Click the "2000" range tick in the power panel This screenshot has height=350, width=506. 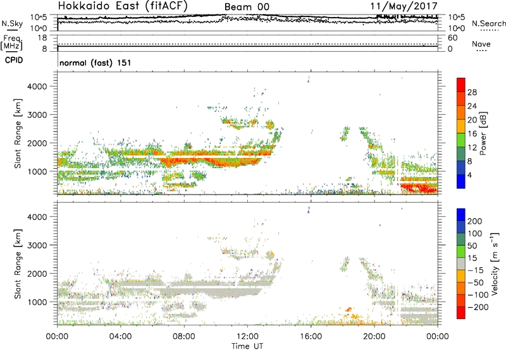(37, 143)
